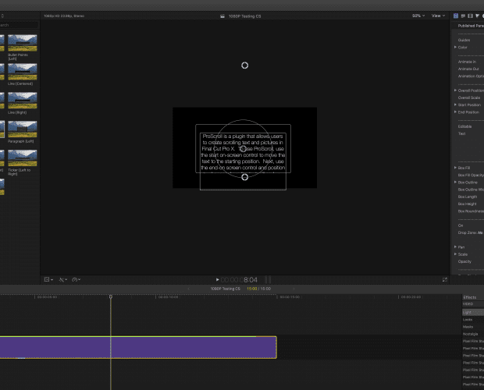Open the Color inspector triangle icon
The width and height of the screenshot is (484, 390).
click(478, 16)
